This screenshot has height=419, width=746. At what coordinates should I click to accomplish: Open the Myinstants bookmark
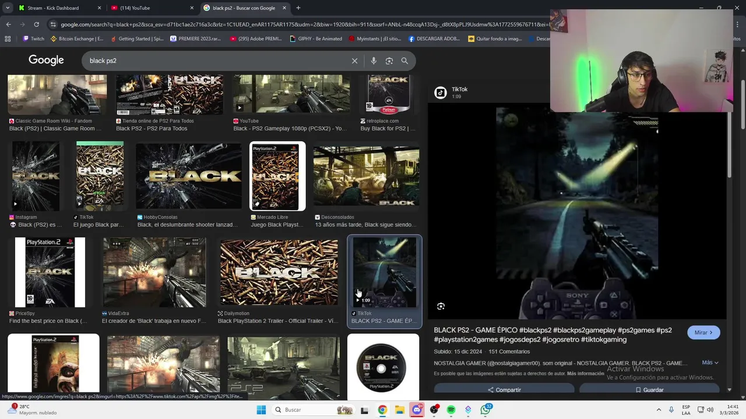[375, 39]
